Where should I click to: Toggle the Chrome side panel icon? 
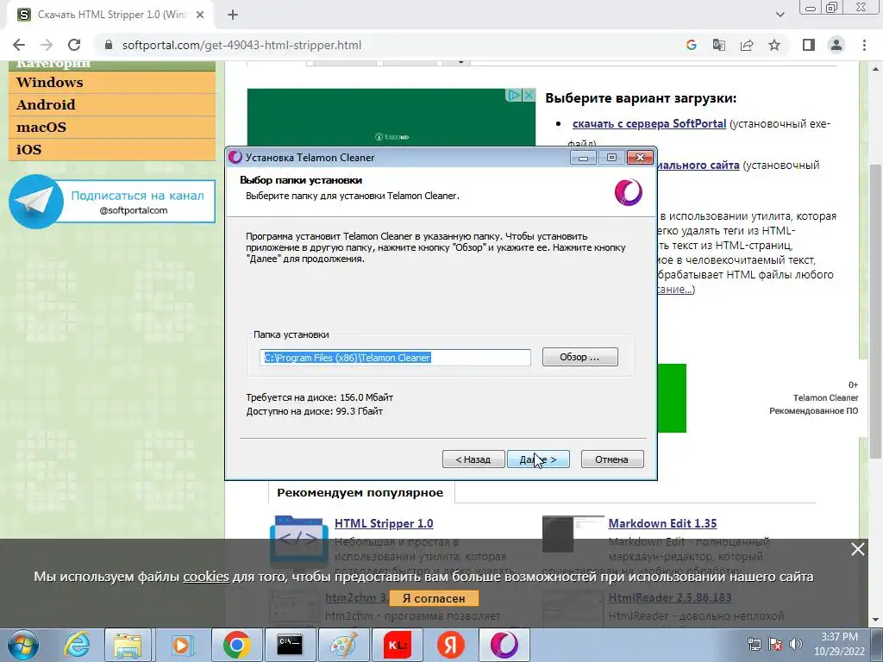click(x=809, y=45)
